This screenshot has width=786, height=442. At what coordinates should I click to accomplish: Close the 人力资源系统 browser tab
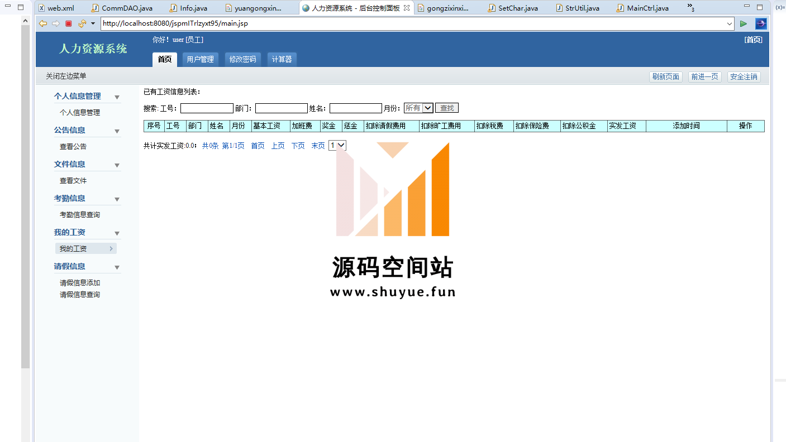click(407, 8)
